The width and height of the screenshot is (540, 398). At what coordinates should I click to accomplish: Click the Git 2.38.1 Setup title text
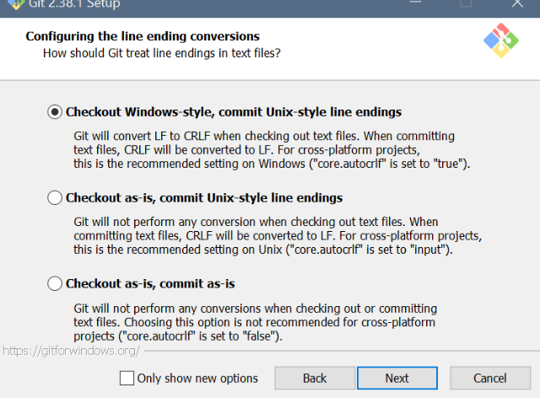[74, 4]
